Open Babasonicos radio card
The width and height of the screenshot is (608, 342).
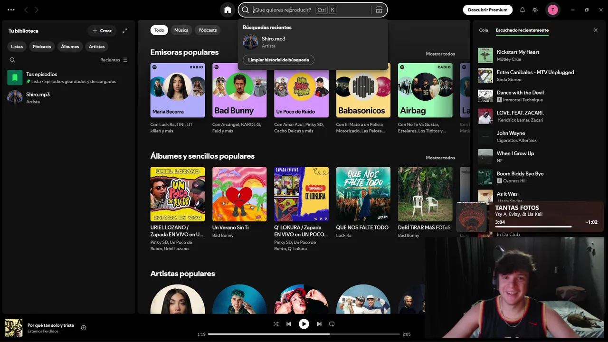tap(363, 98)
